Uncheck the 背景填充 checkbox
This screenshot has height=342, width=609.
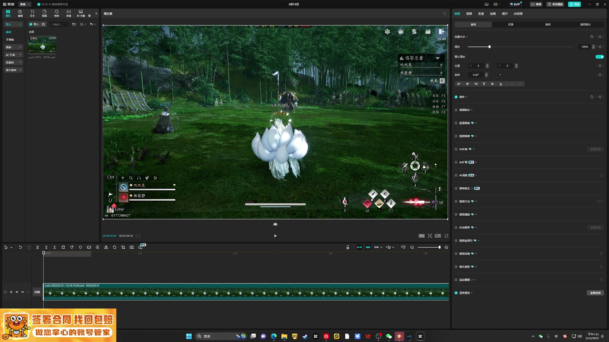pyautogui.click(x=456, y=293)
